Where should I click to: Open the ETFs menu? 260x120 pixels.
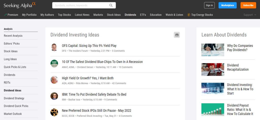coord(143,15)
